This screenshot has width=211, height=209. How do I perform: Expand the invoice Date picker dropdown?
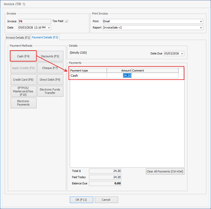point(49,27)
